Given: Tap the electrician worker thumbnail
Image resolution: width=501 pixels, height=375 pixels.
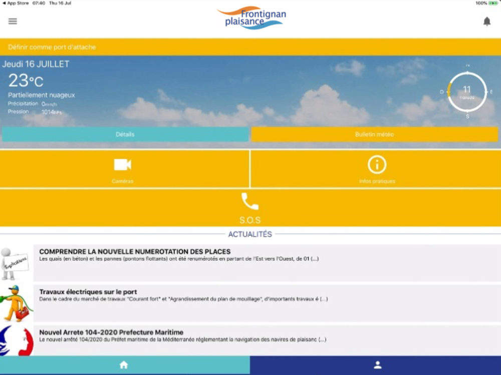Looking at the screenshot, I should tap(17, 303).
